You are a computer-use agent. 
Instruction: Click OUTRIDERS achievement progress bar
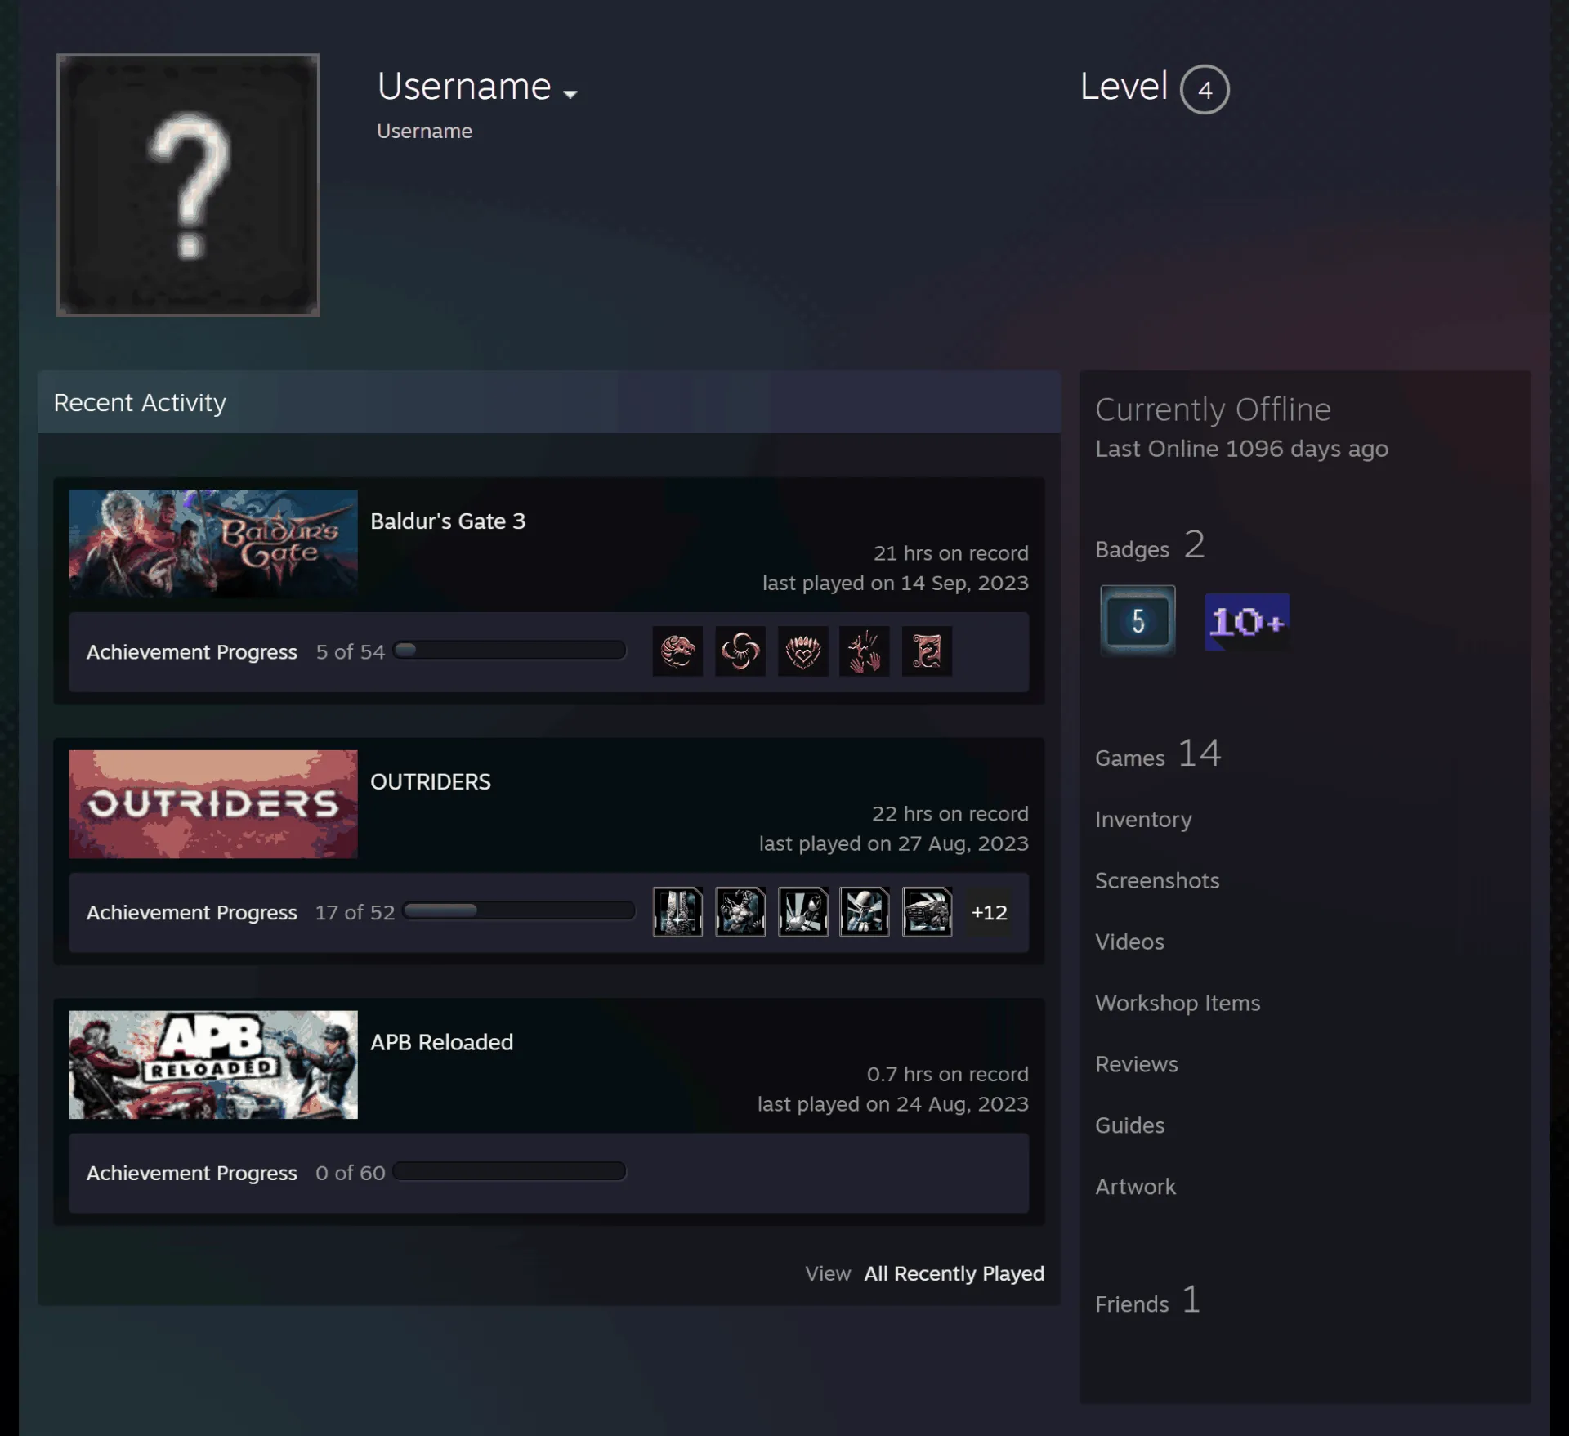[520, 910]
